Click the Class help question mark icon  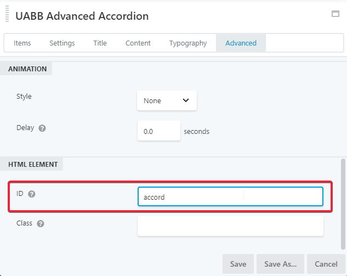[41, 224]
